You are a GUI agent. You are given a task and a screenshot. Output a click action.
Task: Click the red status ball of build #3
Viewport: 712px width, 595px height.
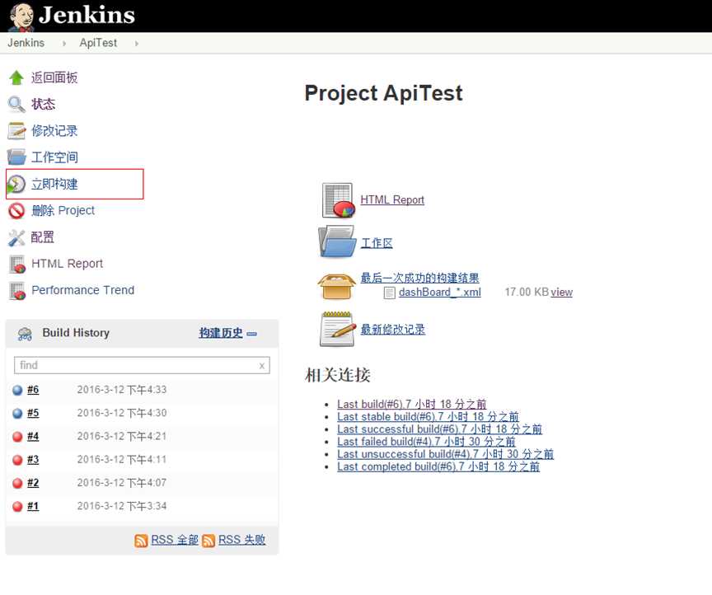(x=17, y=460)
